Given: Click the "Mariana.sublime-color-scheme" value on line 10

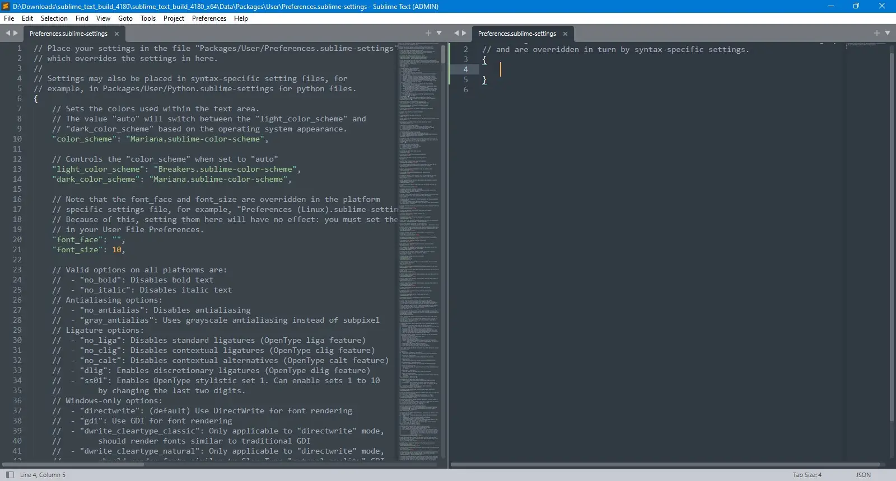Looking at the screenshot, I should click(x=195, y=139).
